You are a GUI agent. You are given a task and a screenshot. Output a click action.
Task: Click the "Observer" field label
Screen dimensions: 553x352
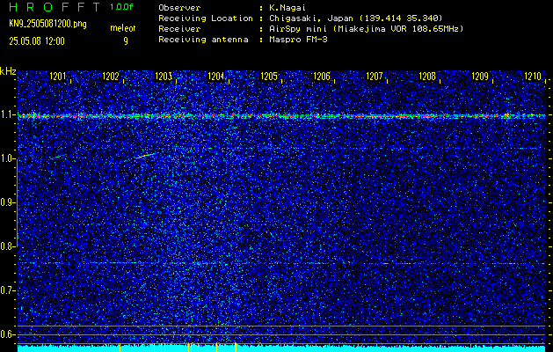pyautogui.click(x=179, y=7)
